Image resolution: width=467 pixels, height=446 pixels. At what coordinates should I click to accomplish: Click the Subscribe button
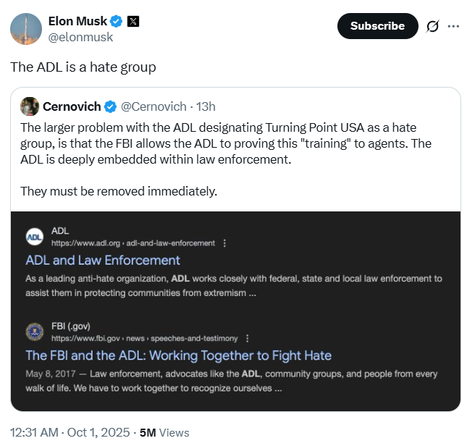(377, 26)
